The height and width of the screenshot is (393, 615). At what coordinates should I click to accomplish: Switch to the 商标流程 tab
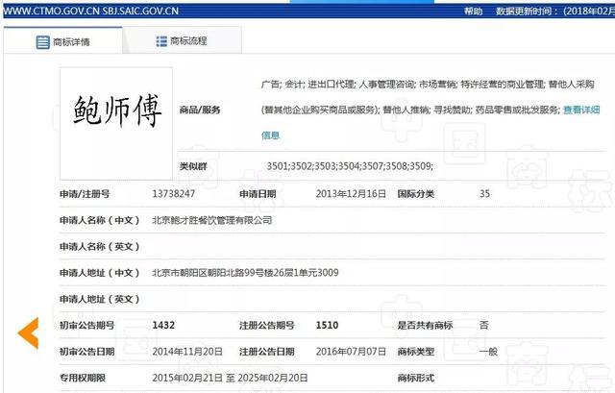pyautogui.click(x=183, y=40)
